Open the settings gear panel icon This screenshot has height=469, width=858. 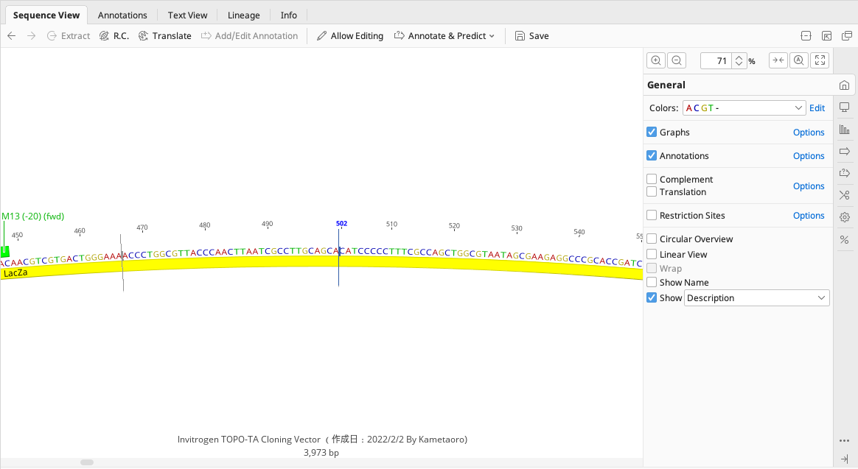(844, 216)
